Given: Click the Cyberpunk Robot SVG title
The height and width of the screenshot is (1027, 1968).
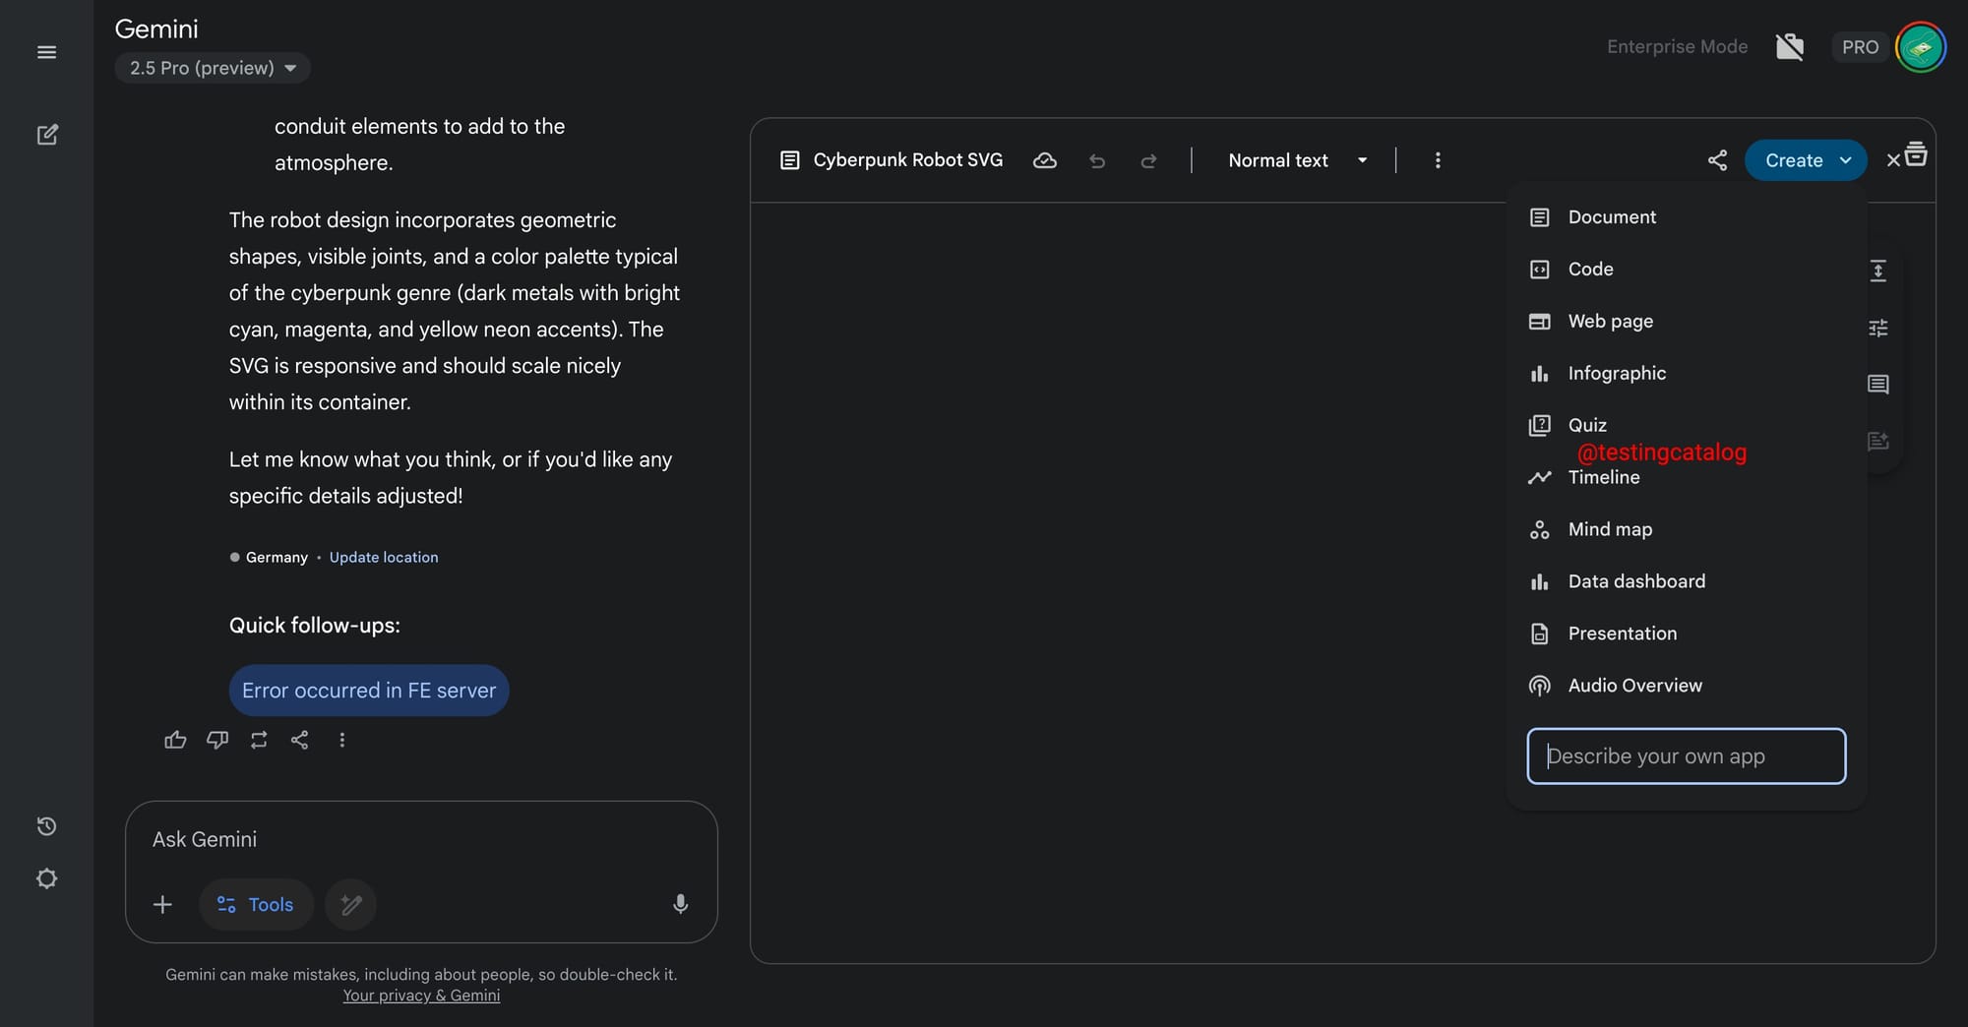Looking at the screenshot, I should [x=907, y=160].
